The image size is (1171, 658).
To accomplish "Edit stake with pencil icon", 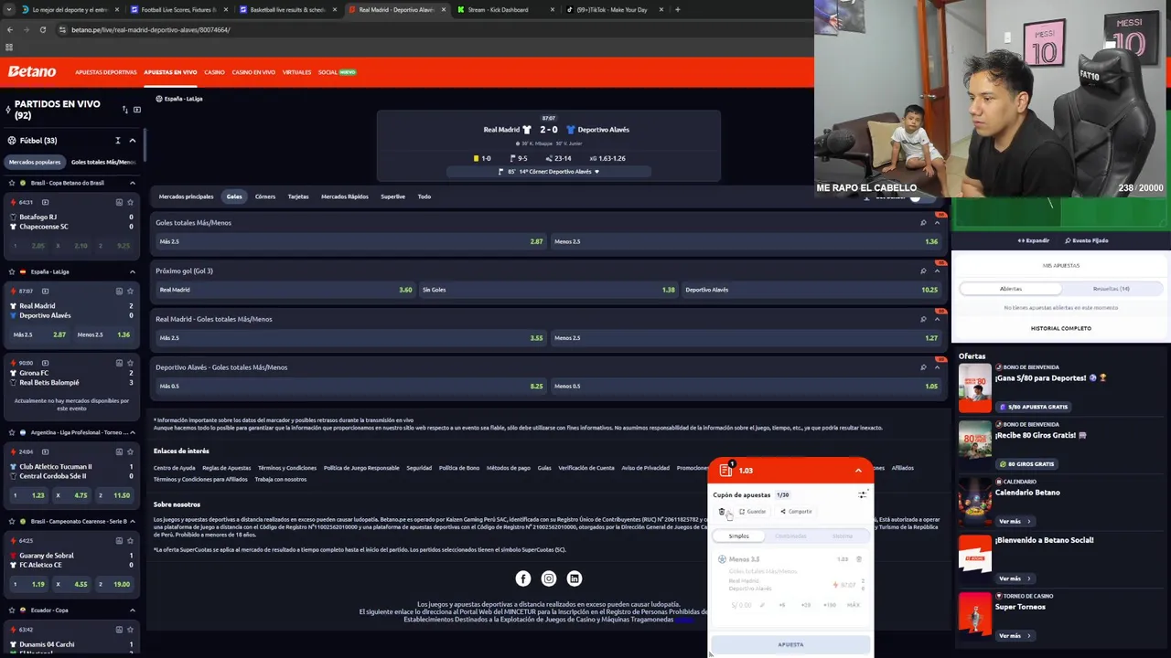I will click(x=762, y=605).
